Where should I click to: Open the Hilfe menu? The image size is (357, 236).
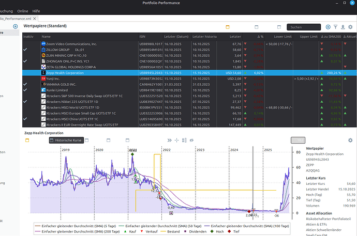(36, 11)
